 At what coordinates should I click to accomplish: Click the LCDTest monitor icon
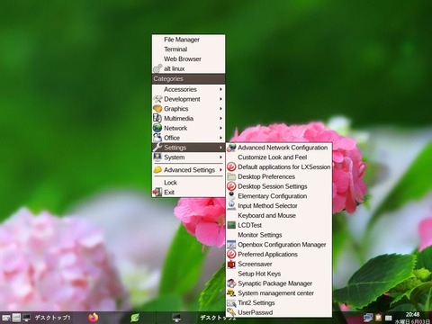231,225
